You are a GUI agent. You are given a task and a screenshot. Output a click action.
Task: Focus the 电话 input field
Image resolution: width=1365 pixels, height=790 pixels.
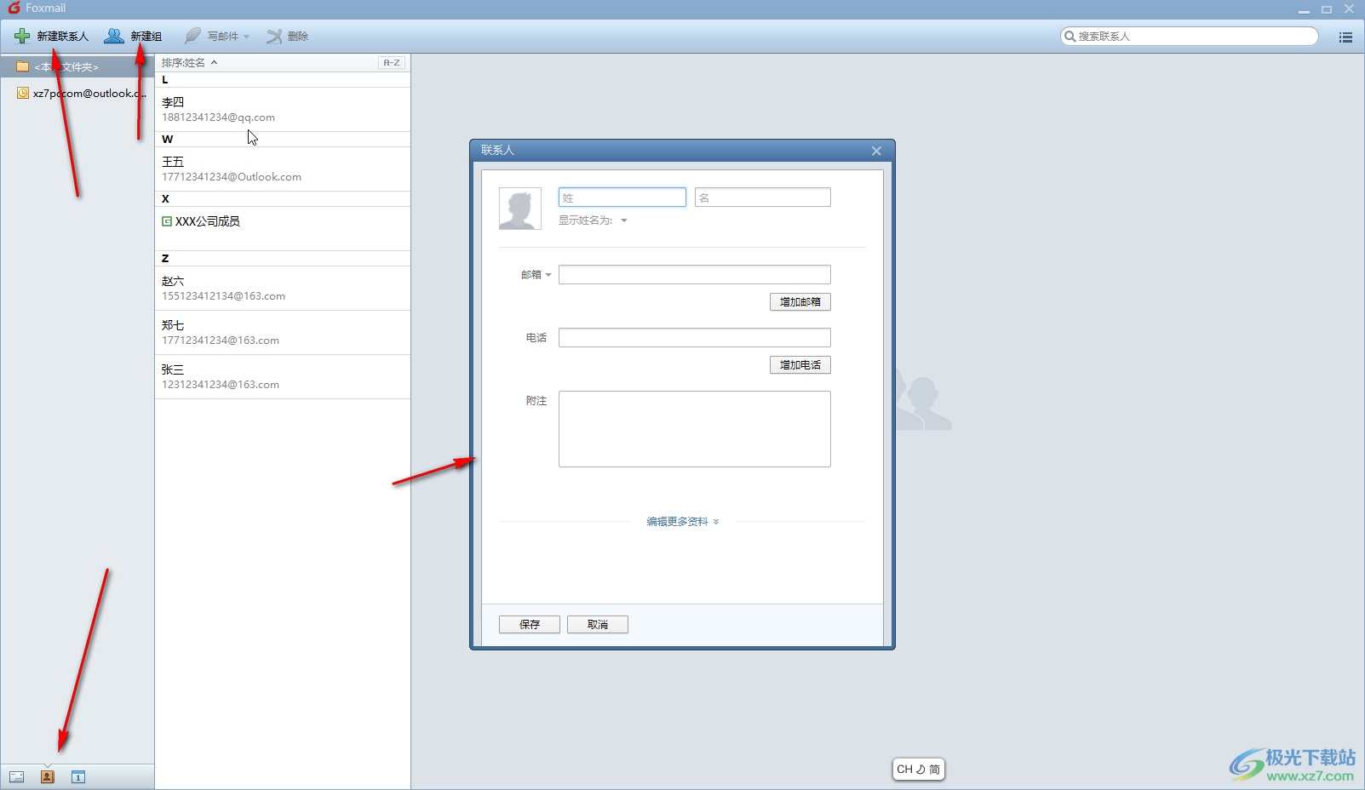pos(695,337)
